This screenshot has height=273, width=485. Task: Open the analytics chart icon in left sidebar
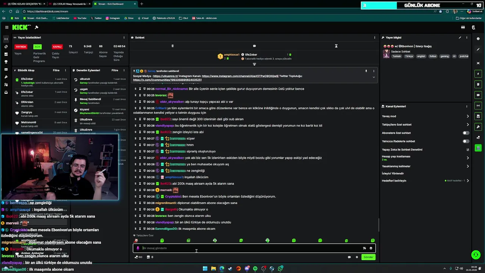6,54
